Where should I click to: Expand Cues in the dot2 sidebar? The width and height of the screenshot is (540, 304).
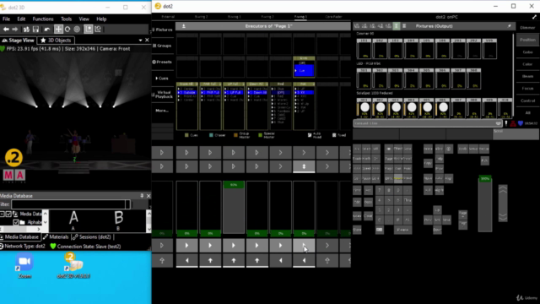tap(163, 79)
